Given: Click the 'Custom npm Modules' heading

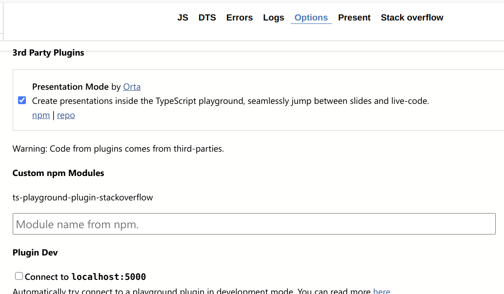Looking at the screenshot, I should (58, 173).
